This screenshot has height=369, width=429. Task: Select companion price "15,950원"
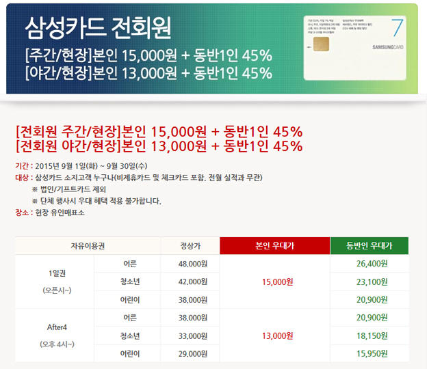(x=372, y=354)
